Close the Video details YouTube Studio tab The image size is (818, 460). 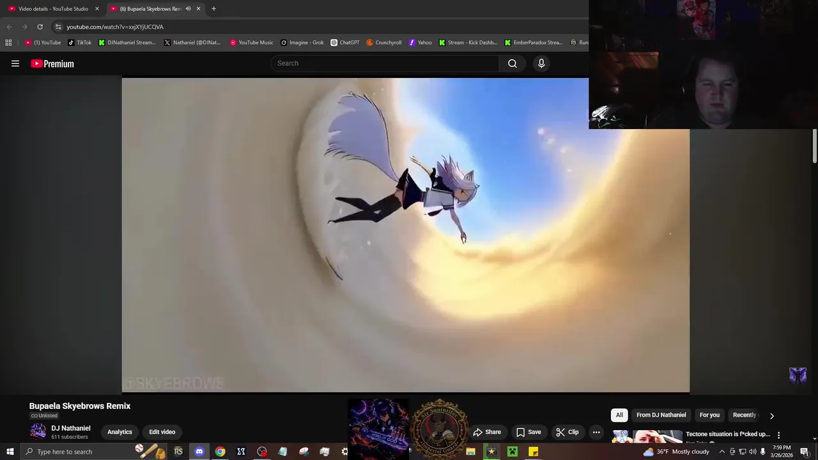pos(97,9)
